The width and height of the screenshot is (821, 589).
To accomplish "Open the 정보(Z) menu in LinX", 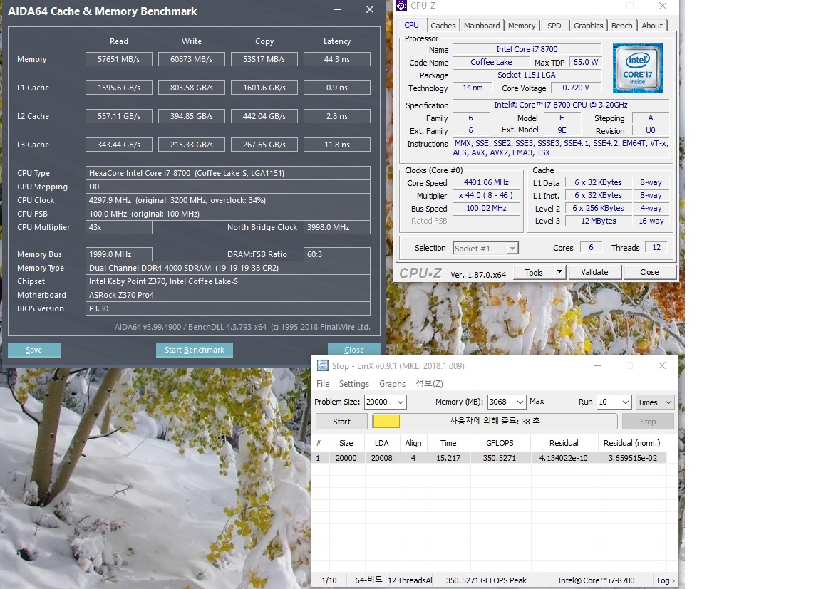I will (429, 384).
